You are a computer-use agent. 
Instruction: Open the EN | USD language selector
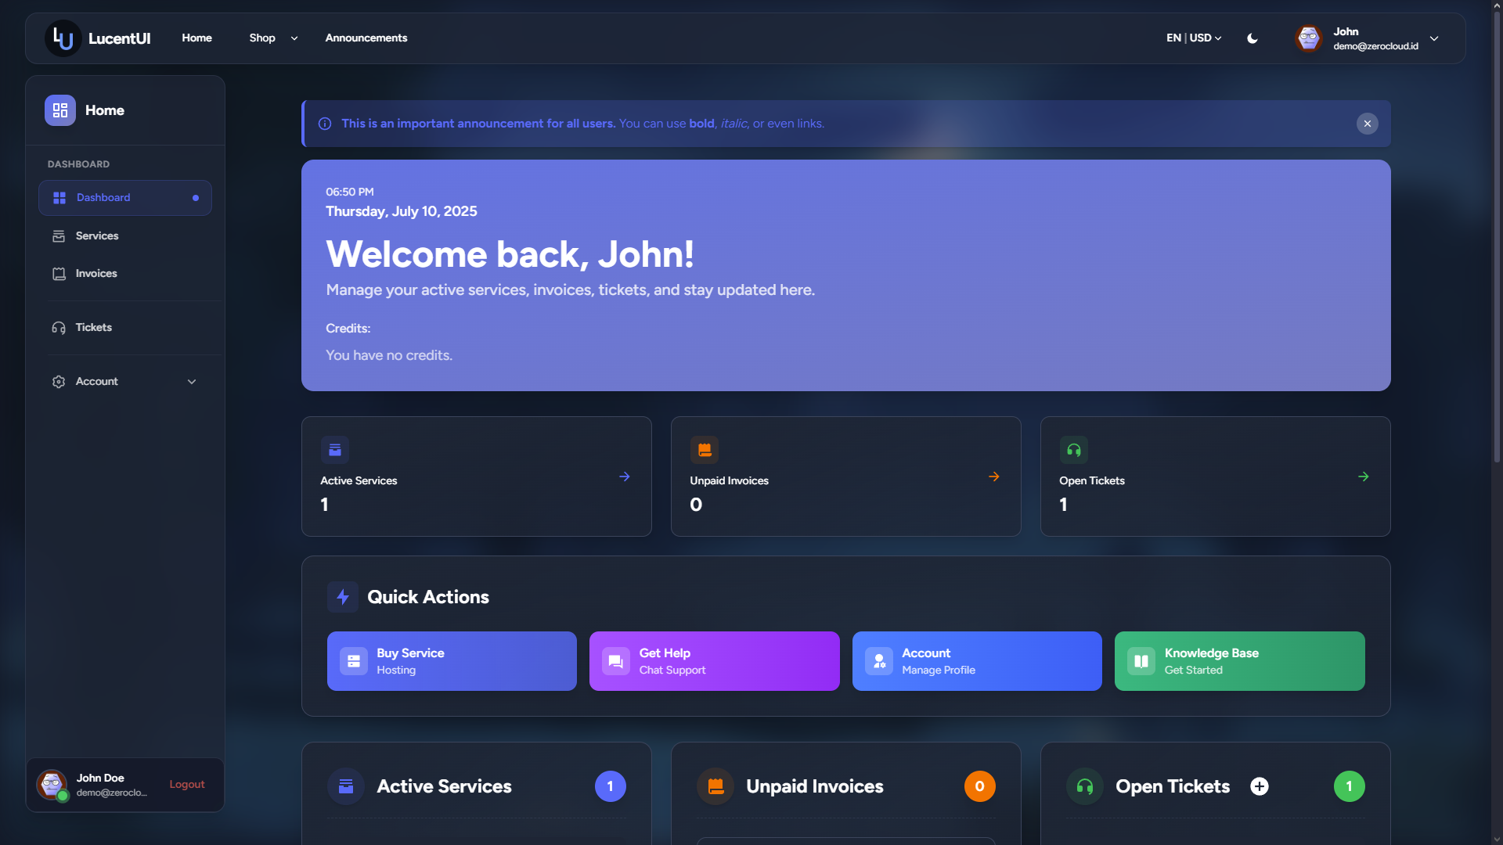pyautogui.click(x=1191, y=38)
